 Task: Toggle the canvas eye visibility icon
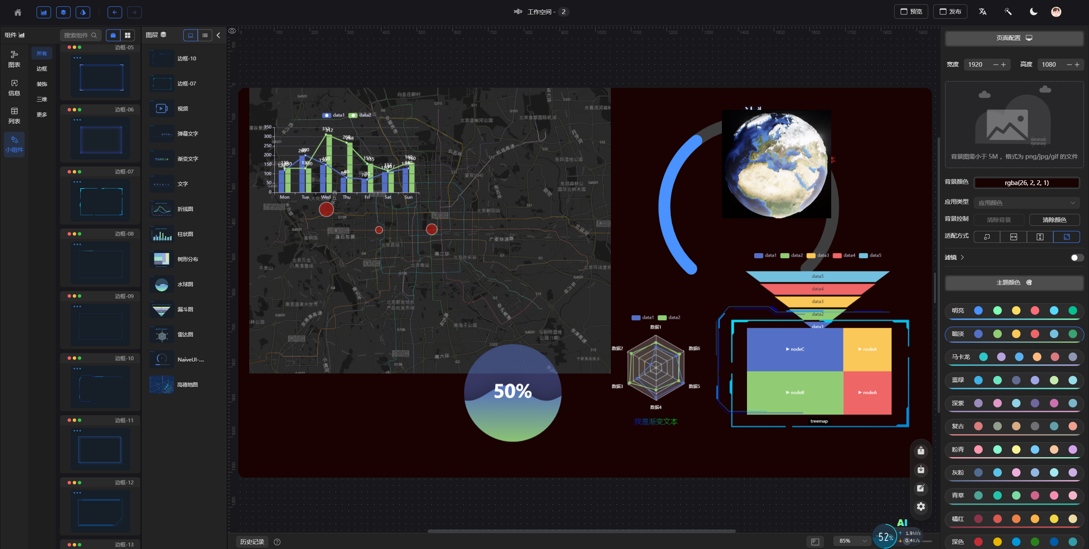pyautogui.click(x=232, y=31)
